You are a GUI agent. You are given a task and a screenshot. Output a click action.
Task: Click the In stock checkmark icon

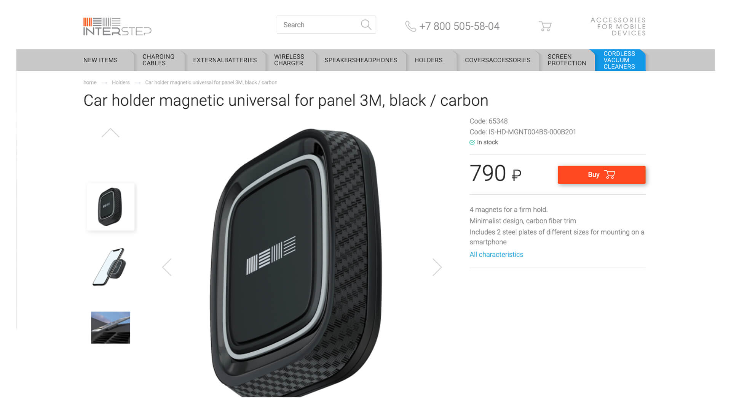point(472,142)
